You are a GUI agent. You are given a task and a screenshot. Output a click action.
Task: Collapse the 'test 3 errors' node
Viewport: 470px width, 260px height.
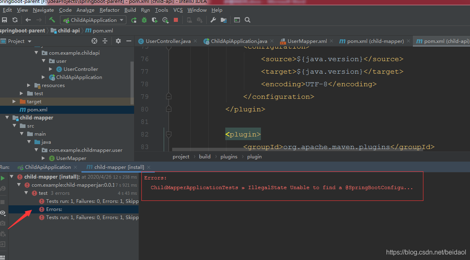pyautogui.click(x=26, y=193)
